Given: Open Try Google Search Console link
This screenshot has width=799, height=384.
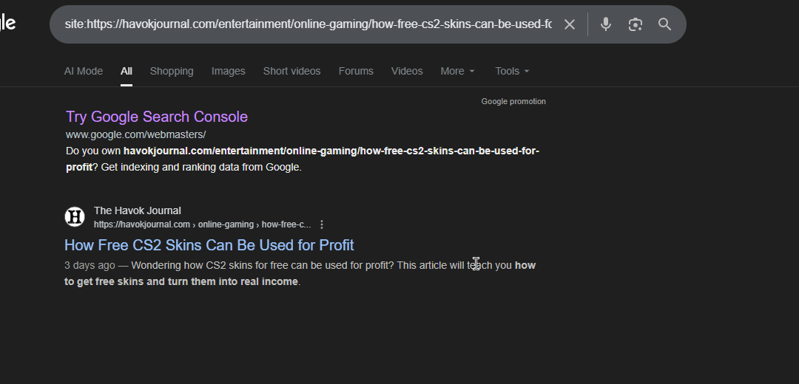Looking at the screenshot, I should [x=156, y=117].
